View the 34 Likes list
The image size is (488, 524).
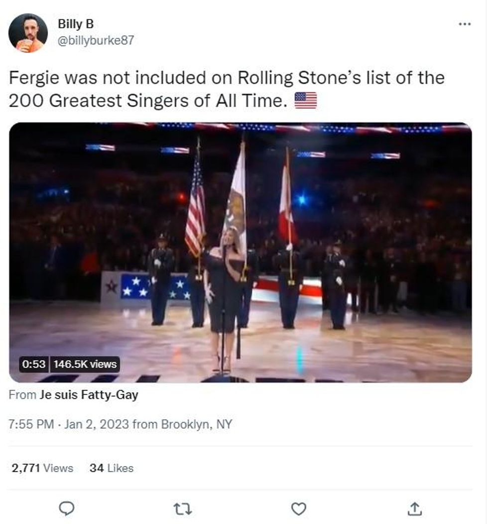click(112, 468)
